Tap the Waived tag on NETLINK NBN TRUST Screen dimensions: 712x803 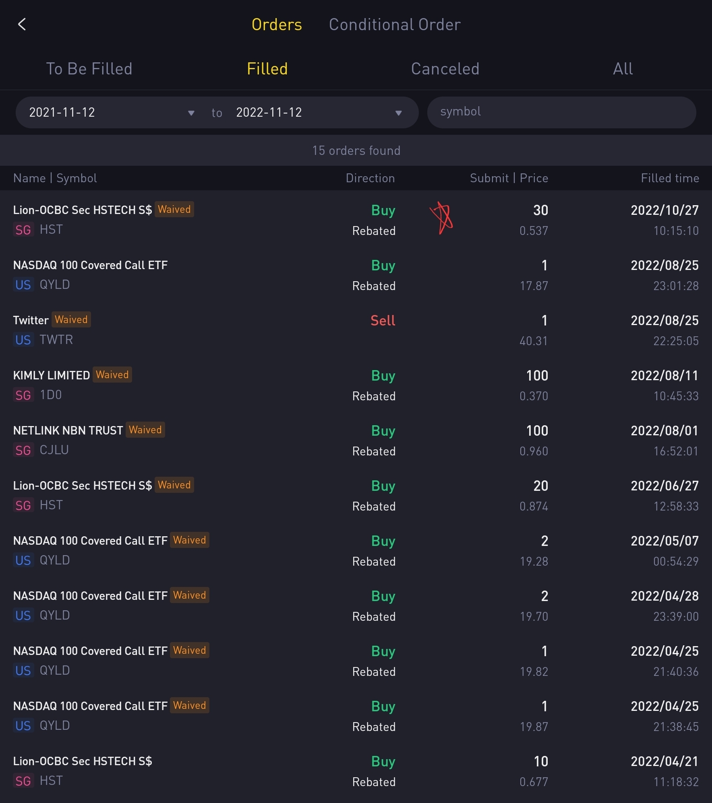pyautogui.click(x=145, y=430)
